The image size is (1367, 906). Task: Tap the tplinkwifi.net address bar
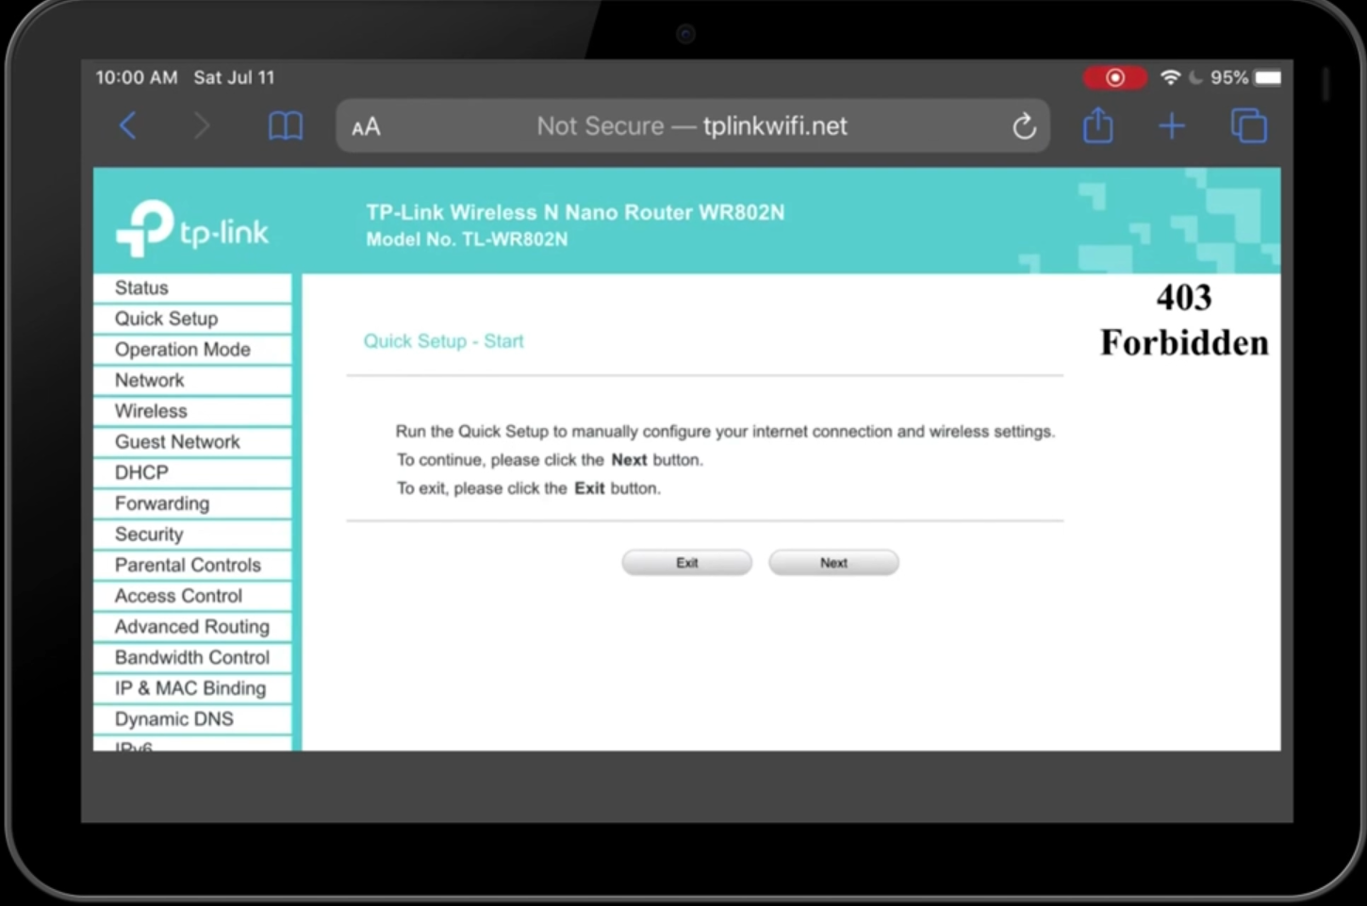692,126
